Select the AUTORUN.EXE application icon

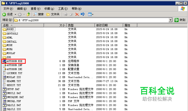point(4,61)
